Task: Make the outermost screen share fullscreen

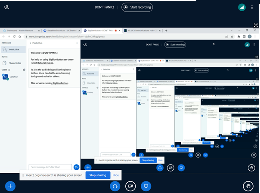Action: tap(256, 25)
